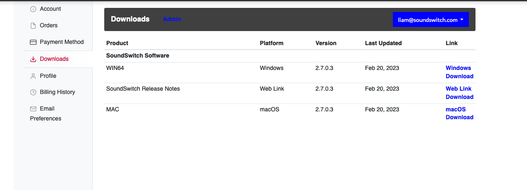Click the SoundSwitch Release Notes cell

click(143, 89)
